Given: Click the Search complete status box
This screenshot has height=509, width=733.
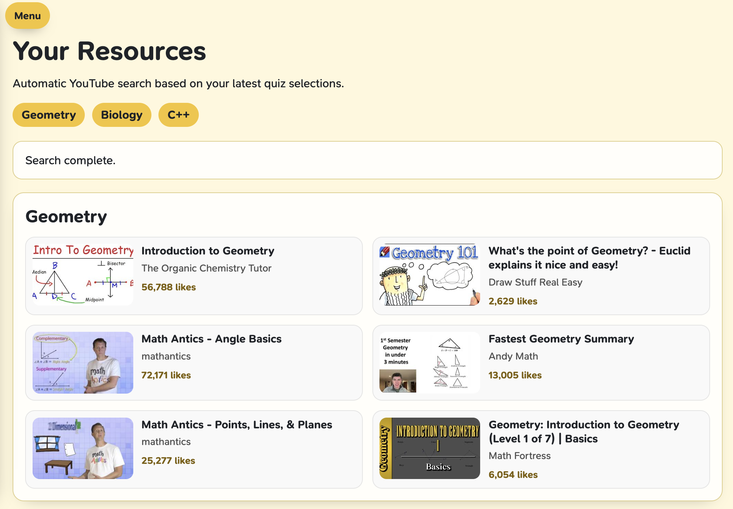Looking at the screenshot, I should 367,160.
